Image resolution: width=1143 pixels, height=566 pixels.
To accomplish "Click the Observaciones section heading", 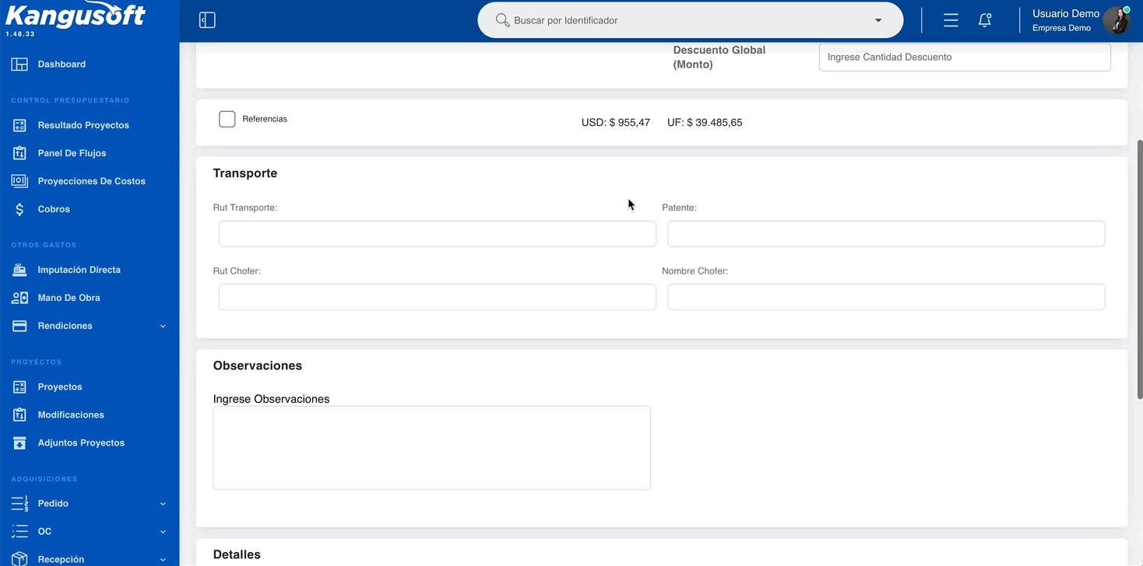I will click(x=258, y=365).
